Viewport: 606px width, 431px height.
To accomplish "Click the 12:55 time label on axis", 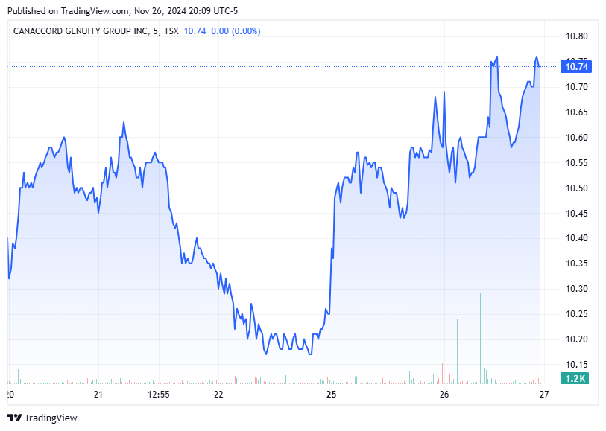I will (x=159, y=395).
